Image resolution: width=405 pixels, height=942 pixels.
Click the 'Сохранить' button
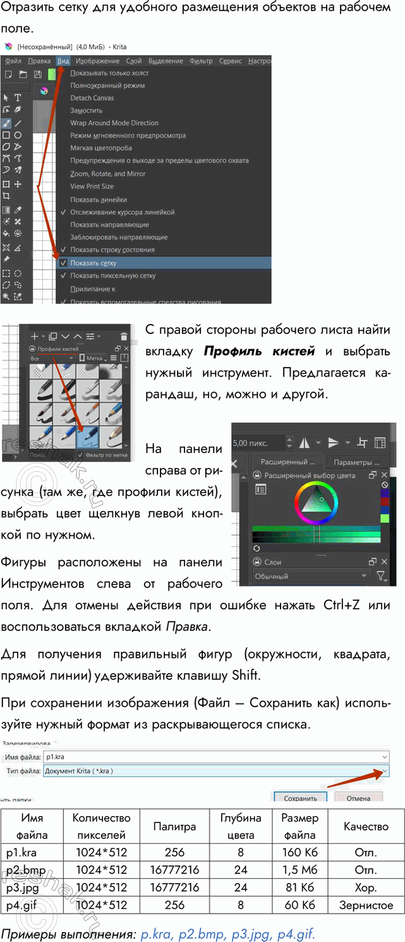point(300,798)
